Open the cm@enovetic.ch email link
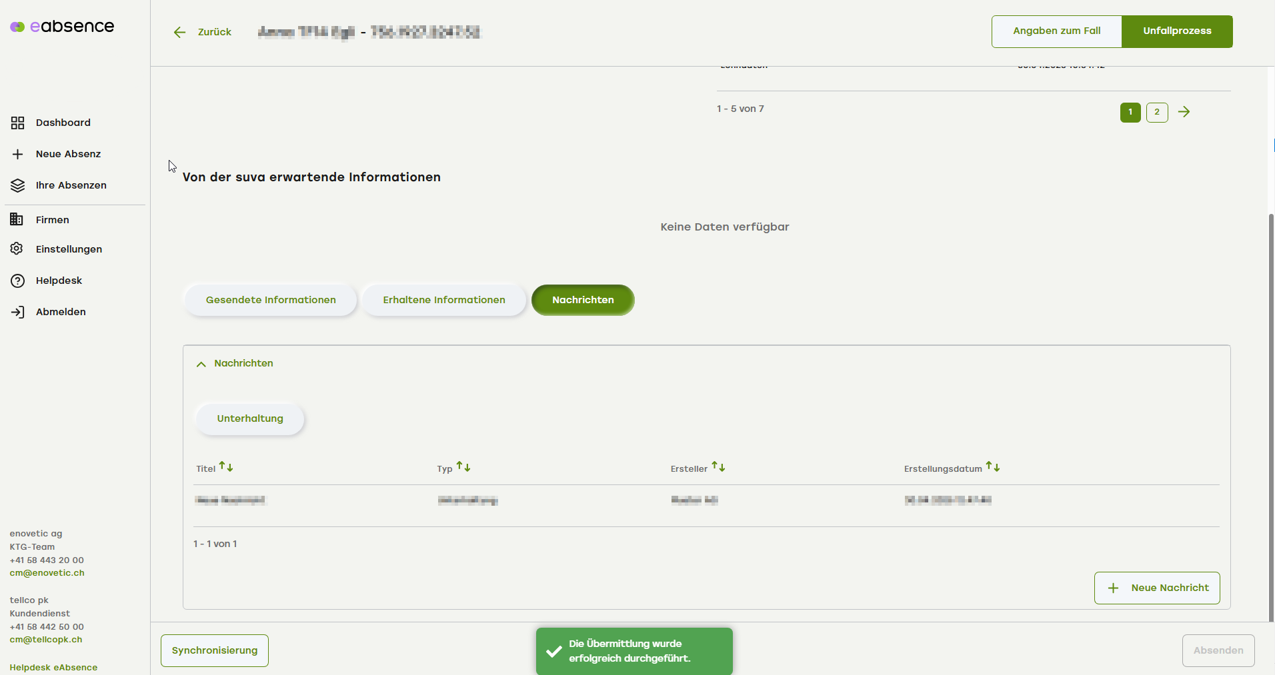The width and height of the screenshot is (1275, 675). pyautogui.click(x=47, y=573)
